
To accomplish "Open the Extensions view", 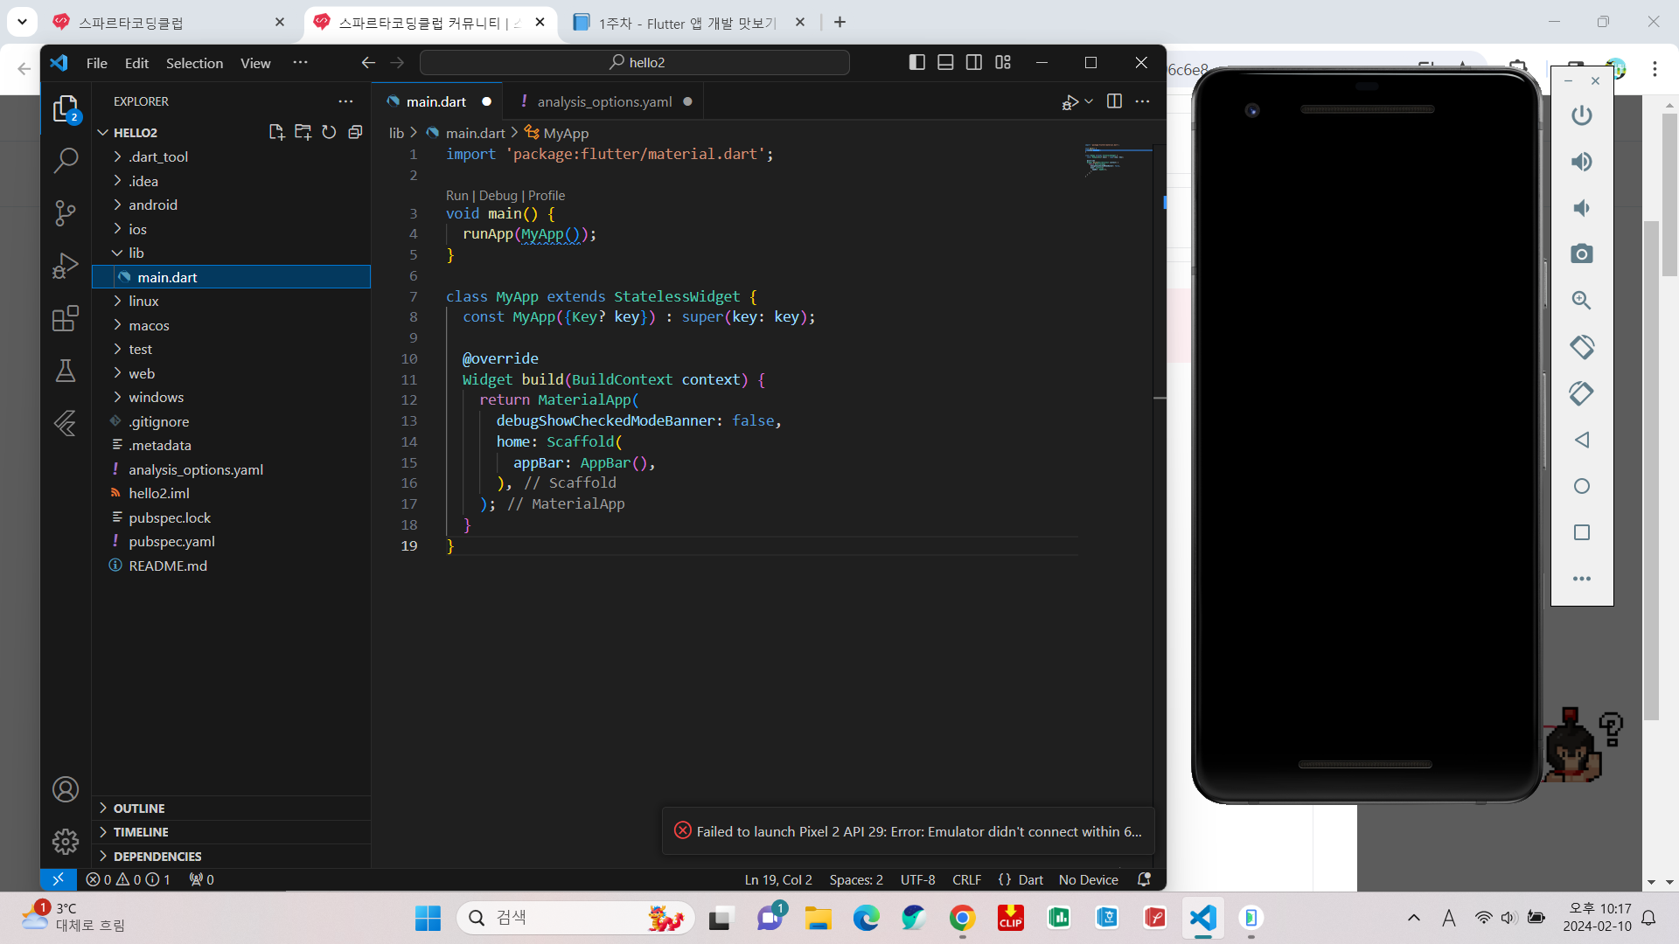I will [x=66, y=318].
